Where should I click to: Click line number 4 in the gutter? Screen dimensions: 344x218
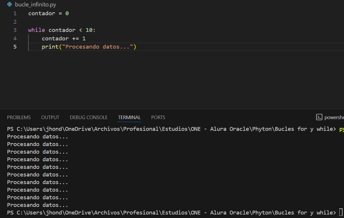coord(15,39)
